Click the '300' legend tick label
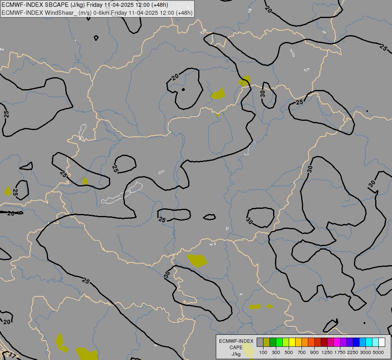Screen dimensions: 392x360 pos(276,352)
